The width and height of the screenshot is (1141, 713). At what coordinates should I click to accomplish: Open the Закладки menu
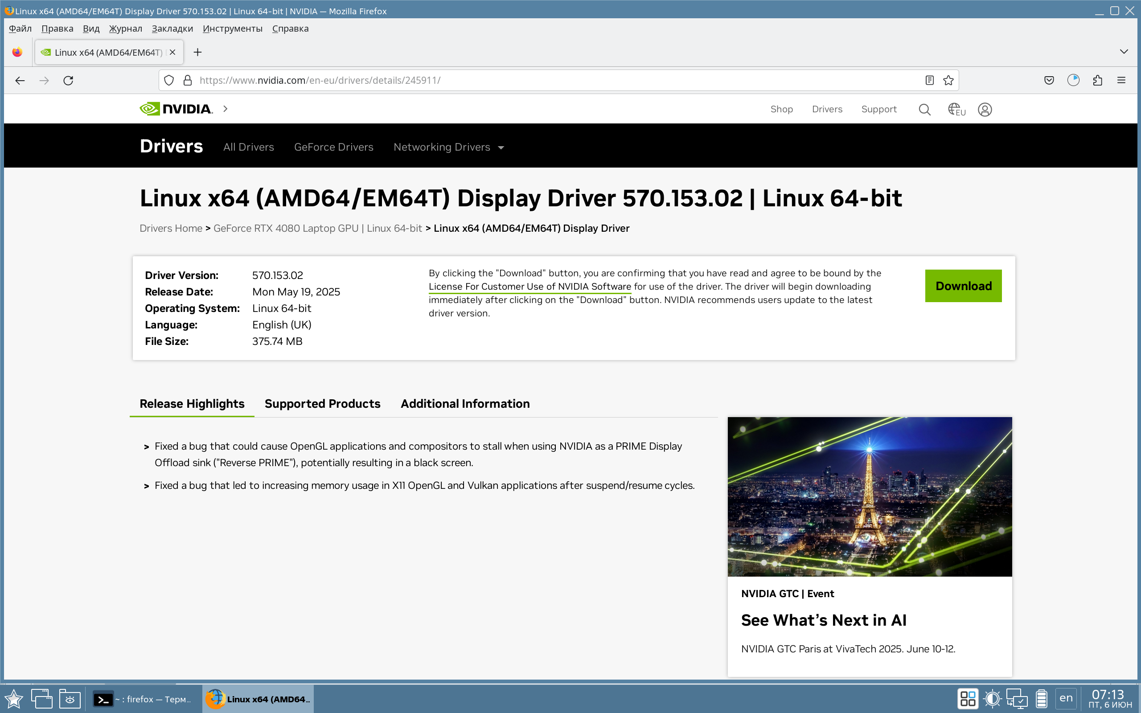(172, 28)
